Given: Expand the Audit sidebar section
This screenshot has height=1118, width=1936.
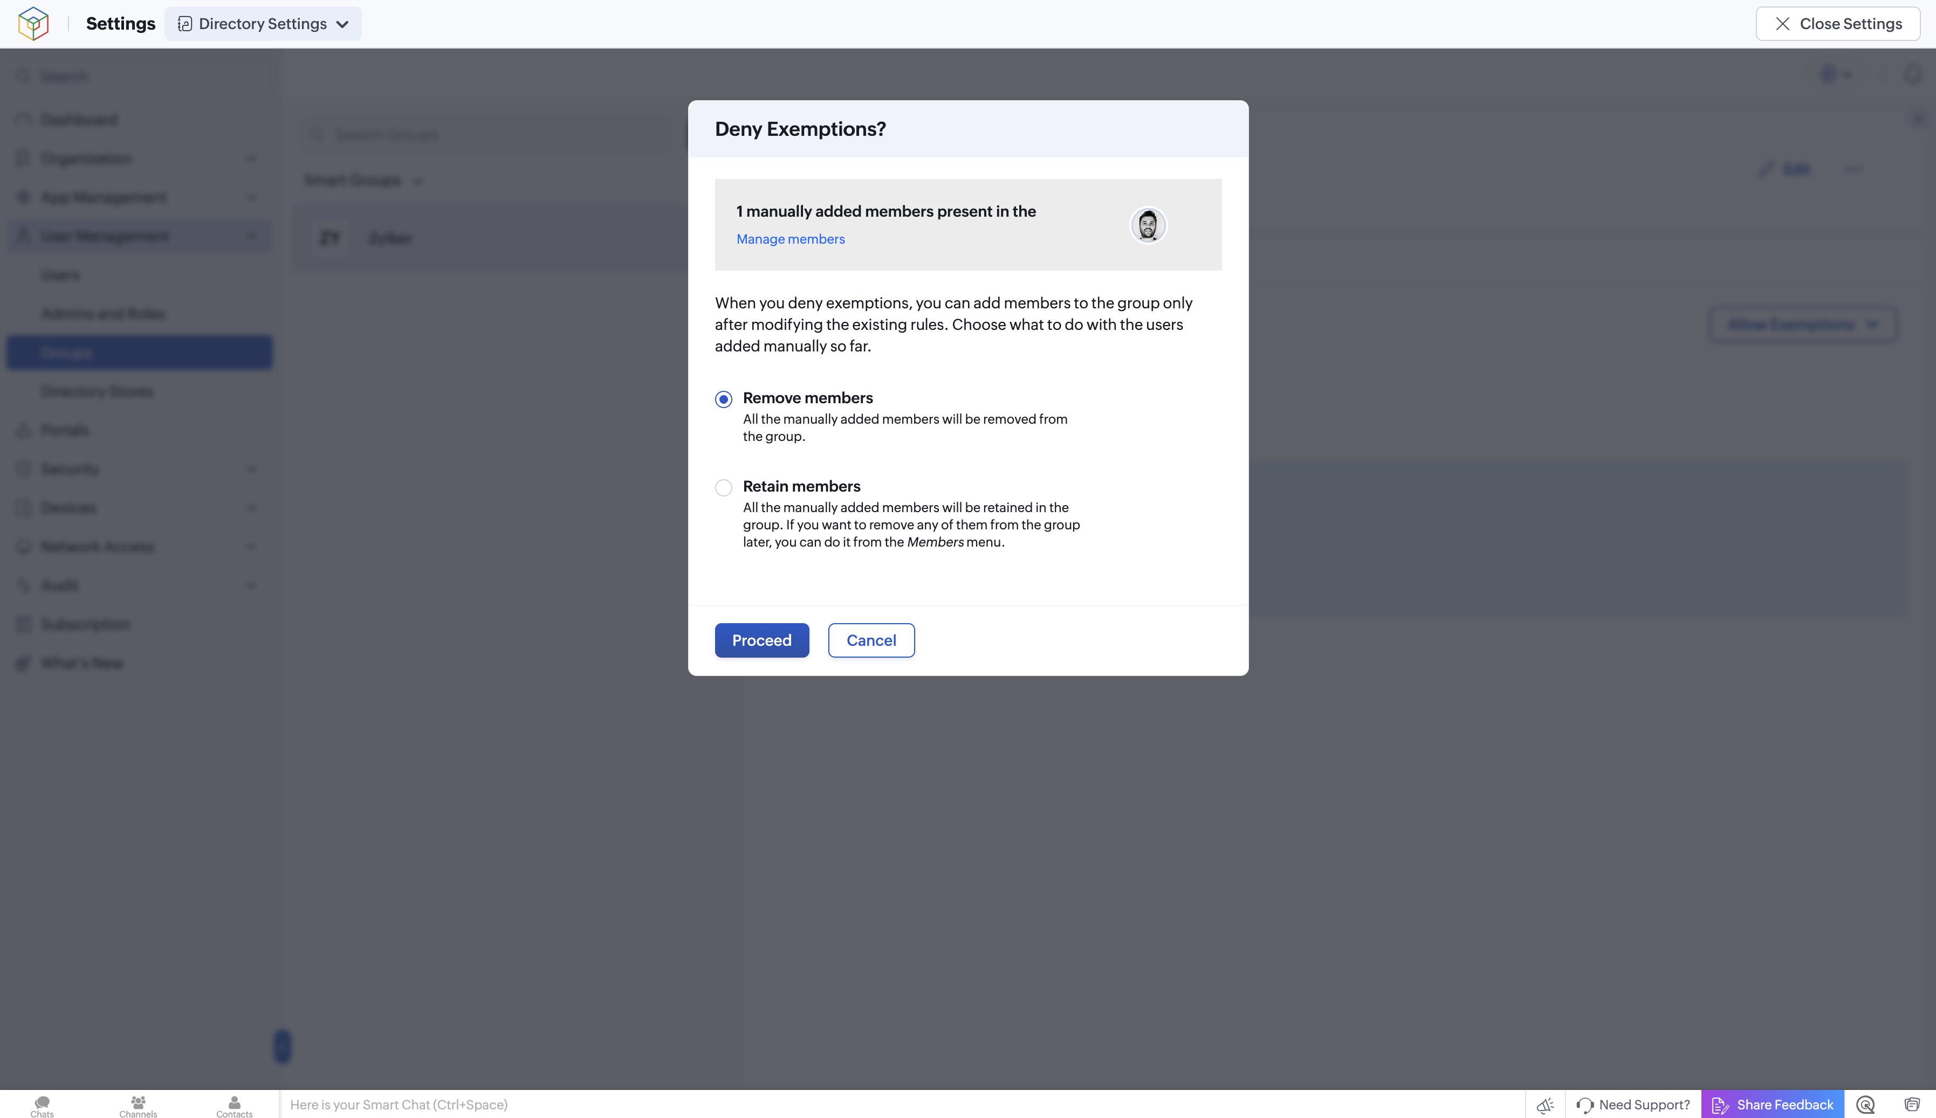Looking at the screenshot, I should 140,586.
